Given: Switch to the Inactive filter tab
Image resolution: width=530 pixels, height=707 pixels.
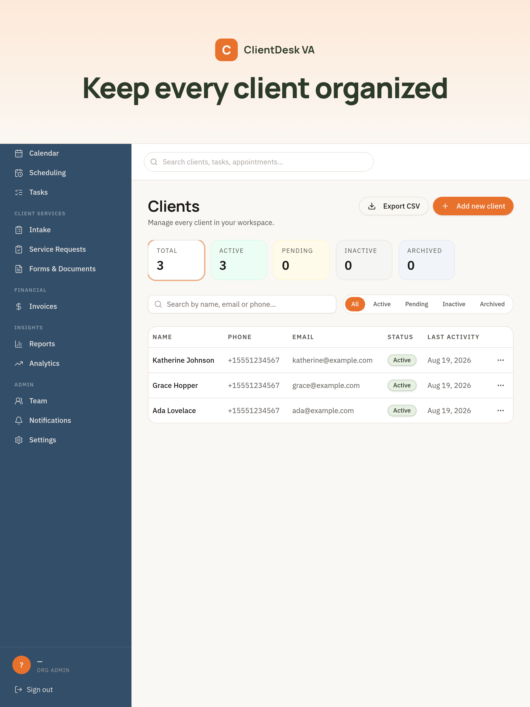Looking at the screenshot, I should (x=454, y=304).
